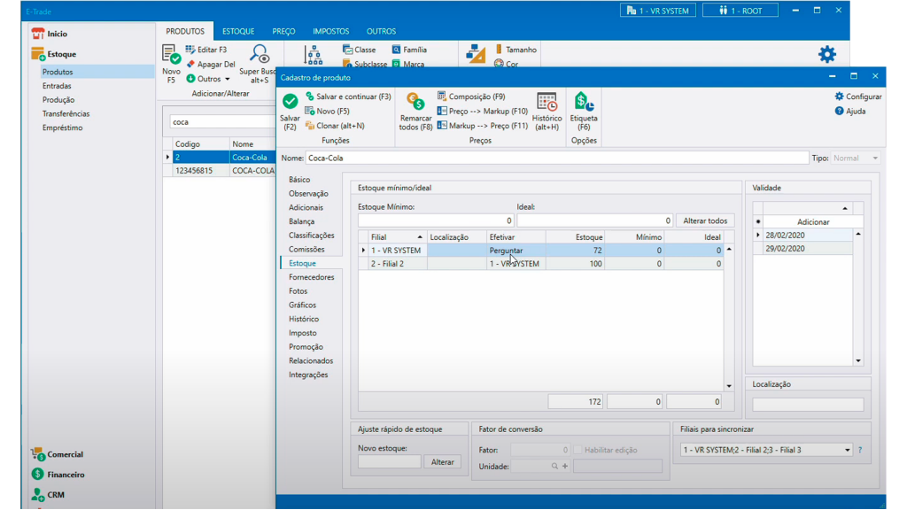This screenshot has height=510, width=907.
Task: Open Filiais para sincronizar dropdown
Action: point(848,450)
